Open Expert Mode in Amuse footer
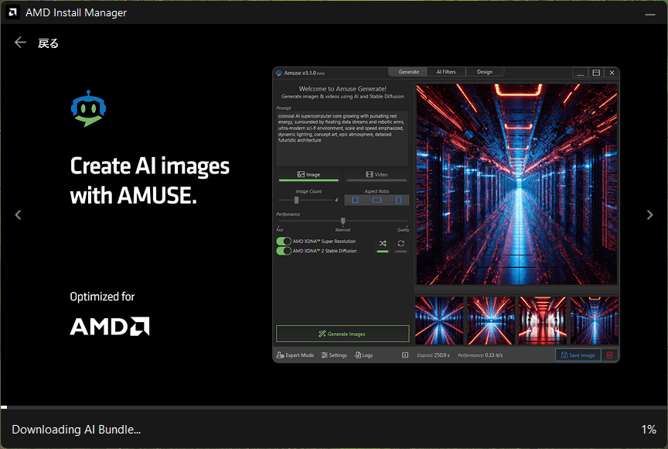Image resolution: width=668 pixels, height=449 pixels. (x=295, y=355)
